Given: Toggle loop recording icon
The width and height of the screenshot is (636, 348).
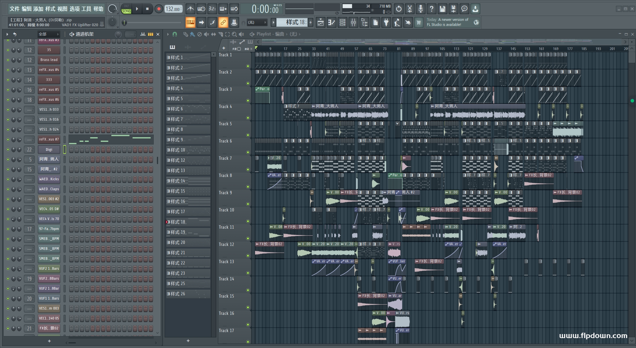Looking at the screenshot, I should point(234,9).
